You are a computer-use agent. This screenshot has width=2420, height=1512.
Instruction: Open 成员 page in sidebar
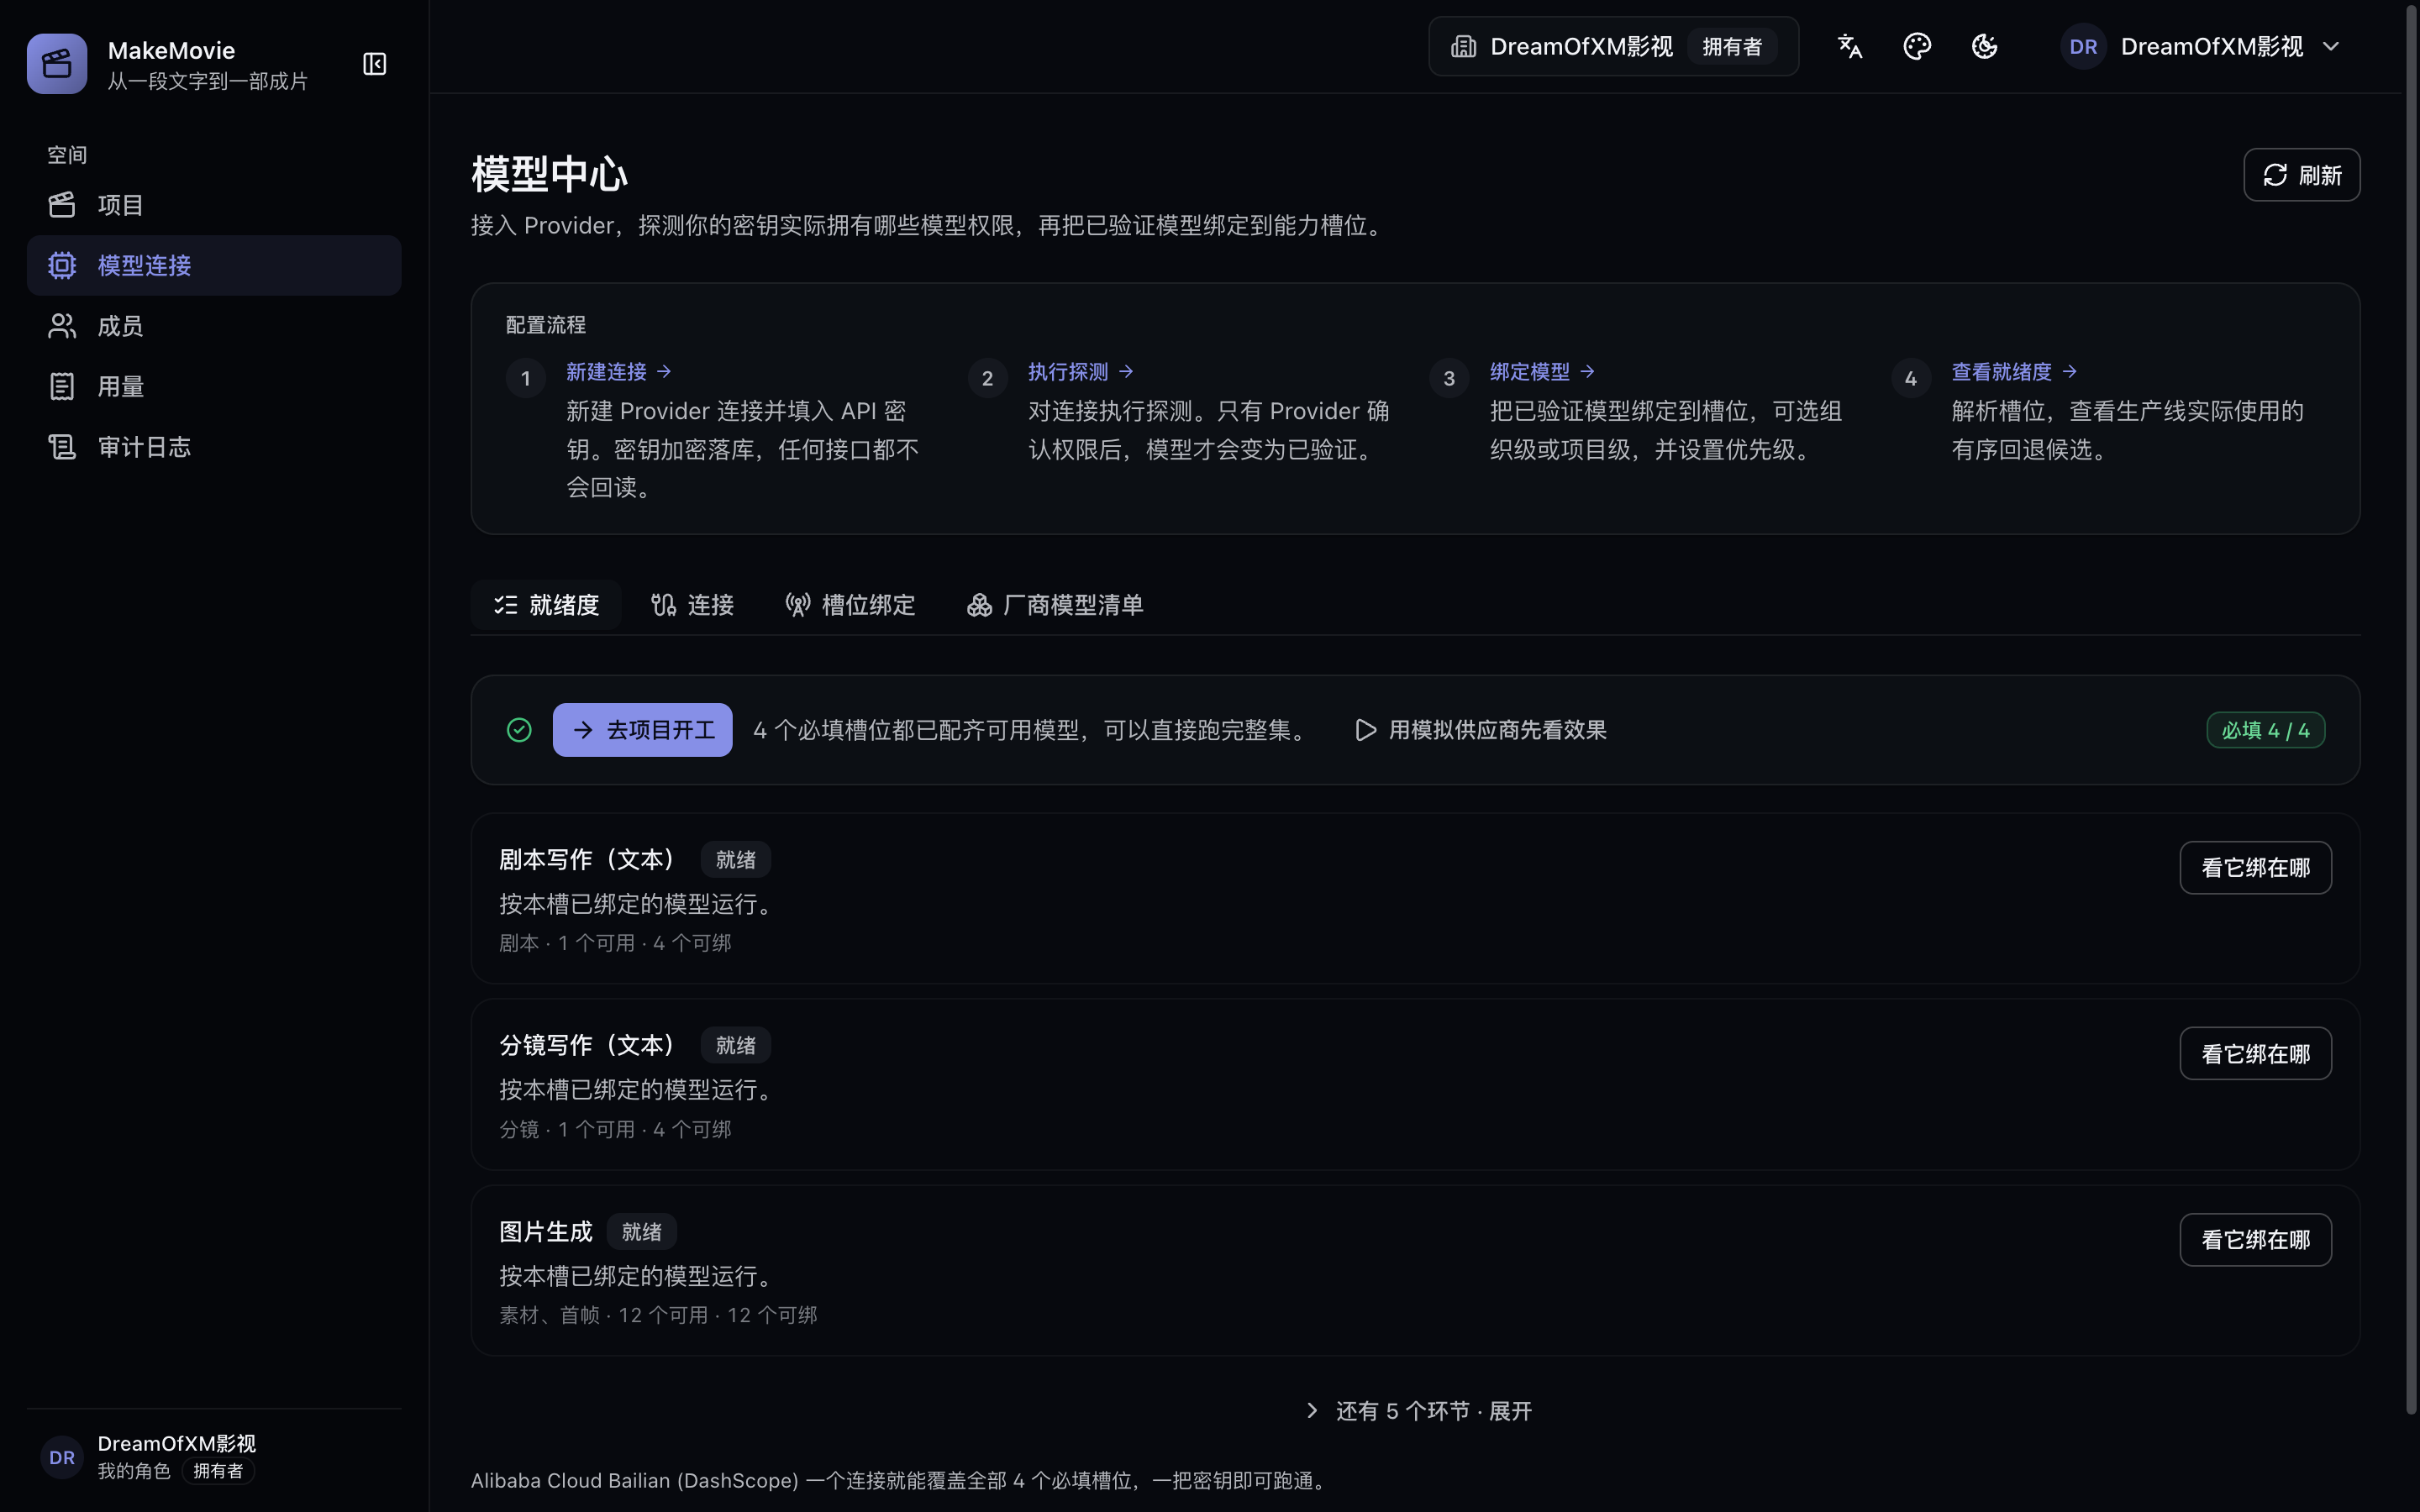point(214,326)
